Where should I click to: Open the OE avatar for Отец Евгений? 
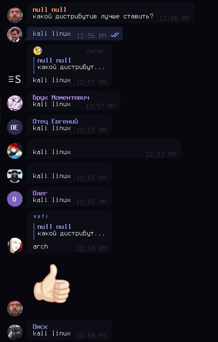[x=15, y=127]
